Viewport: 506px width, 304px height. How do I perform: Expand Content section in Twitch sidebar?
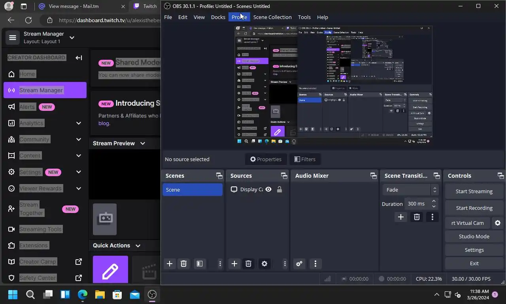coord(78,156)
